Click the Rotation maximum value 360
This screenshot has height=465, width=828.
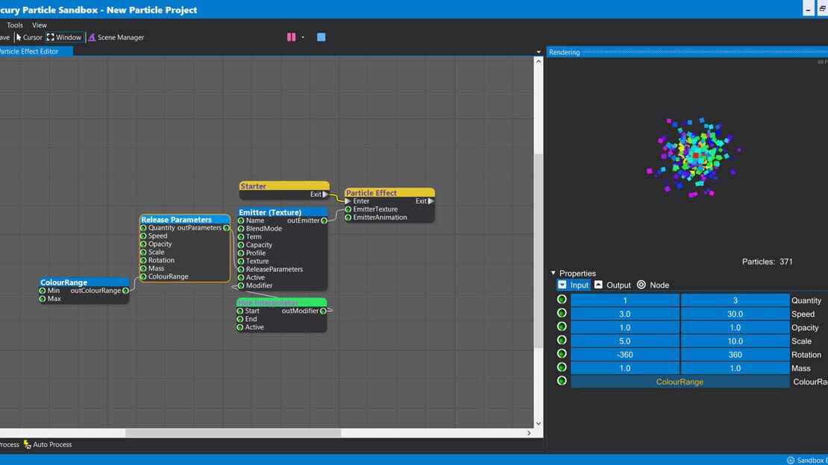point(735,355)
